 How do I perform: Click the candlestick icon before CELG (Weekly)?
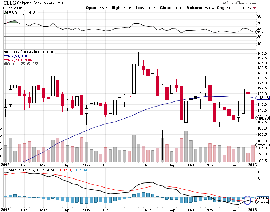[x=6, y=52]
